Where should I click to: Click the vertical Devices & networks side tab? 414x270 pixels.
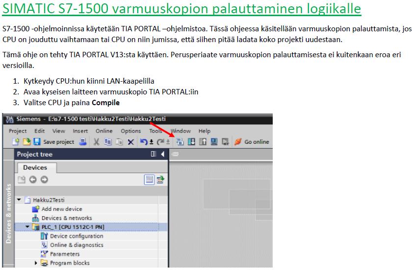pos(8,213)
